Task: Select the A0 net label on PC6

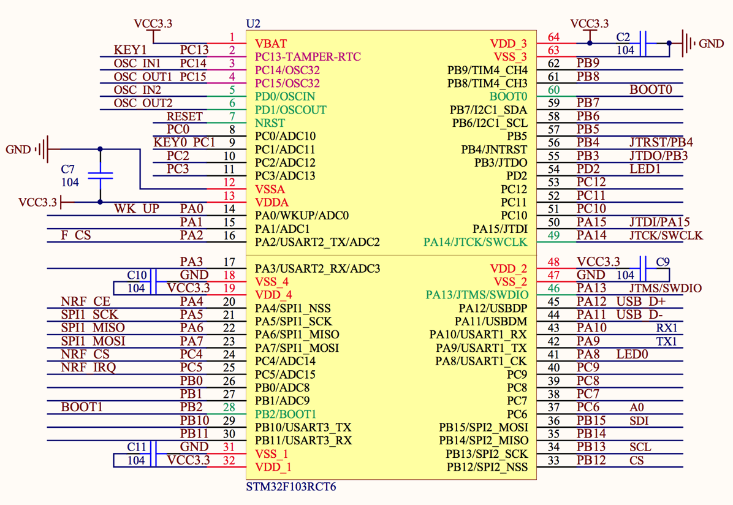Action: (637, 407)
